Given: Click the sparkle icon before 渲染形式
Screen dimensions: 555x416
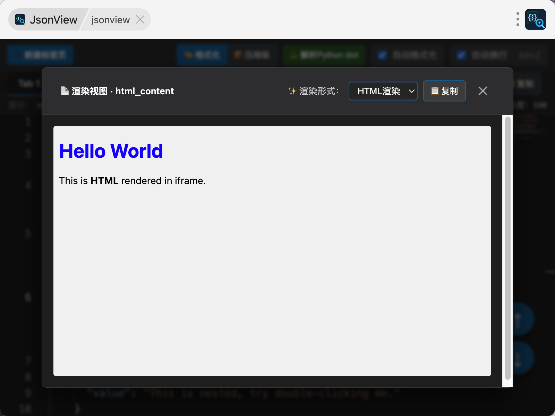Looking at the screenshot, I should tap(292, 91).
